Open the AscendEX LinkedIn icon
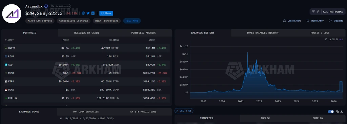 (x=93, y=13)
